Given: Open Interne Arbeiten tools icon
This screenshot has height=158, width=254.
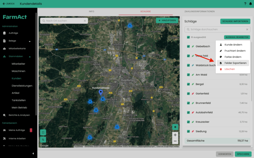Looking at the screenshot, I should pyautogui.click(x=4, y=138).
